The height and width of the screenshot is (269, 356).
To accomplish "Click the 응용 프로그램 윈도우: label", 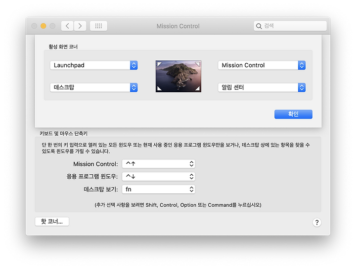I will [x=92, y=177].
